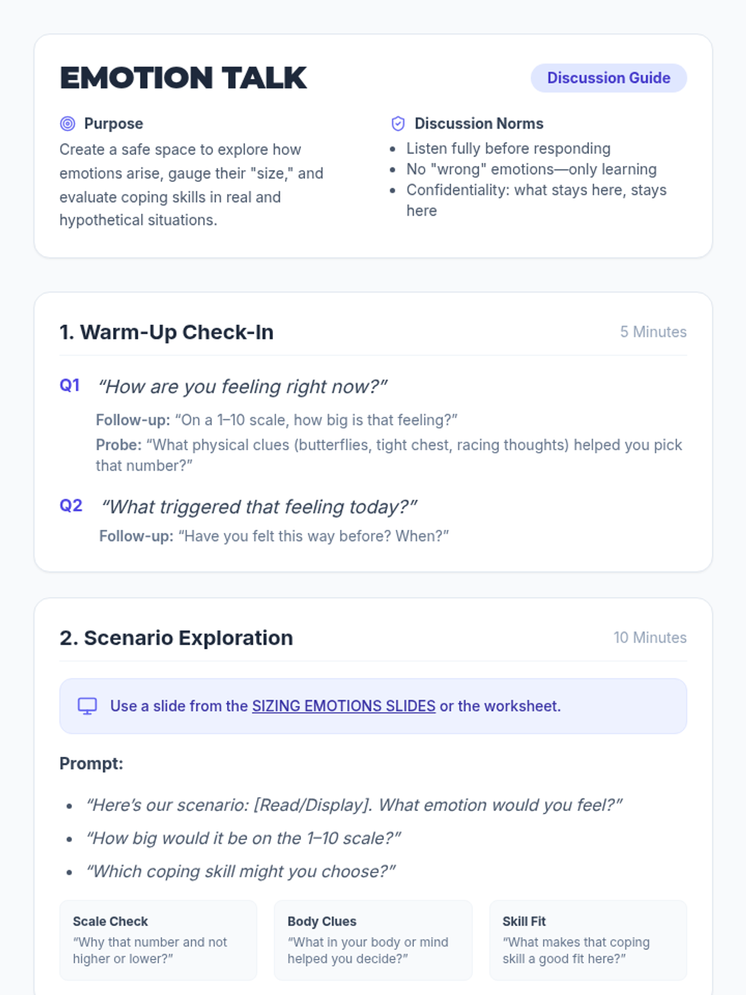This screenshot has height=995, width=746.
Task: Click the 5 Minutes duration label
Action: point(653,332)
